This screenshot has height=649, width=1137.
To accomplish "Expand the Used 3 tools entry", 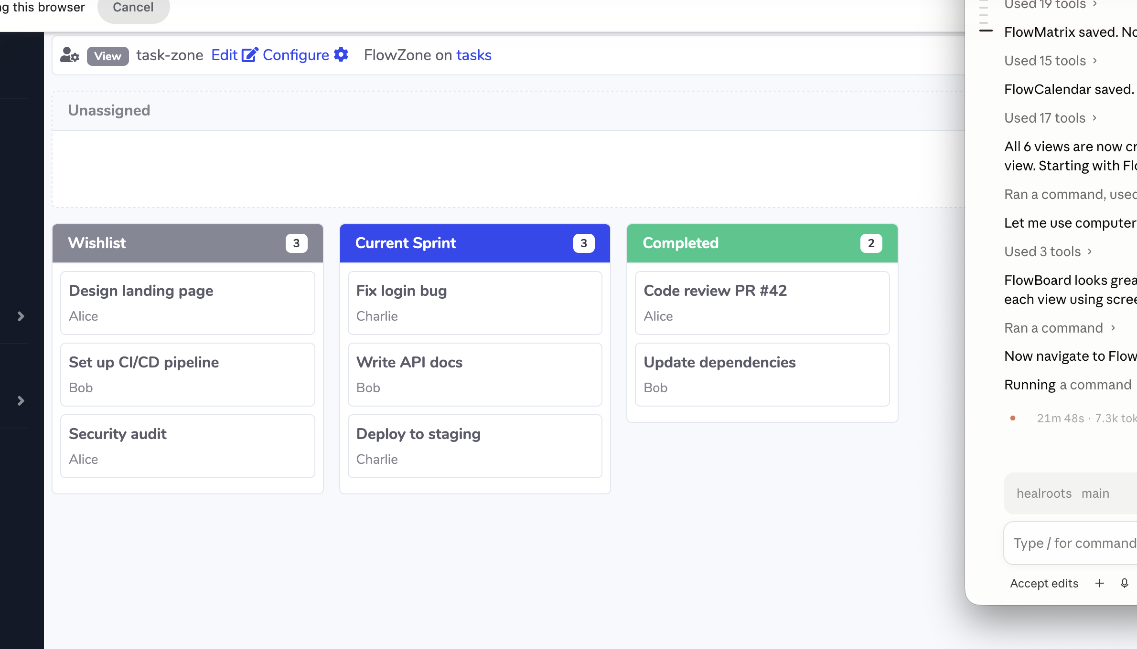I will tap(1048, 251).
